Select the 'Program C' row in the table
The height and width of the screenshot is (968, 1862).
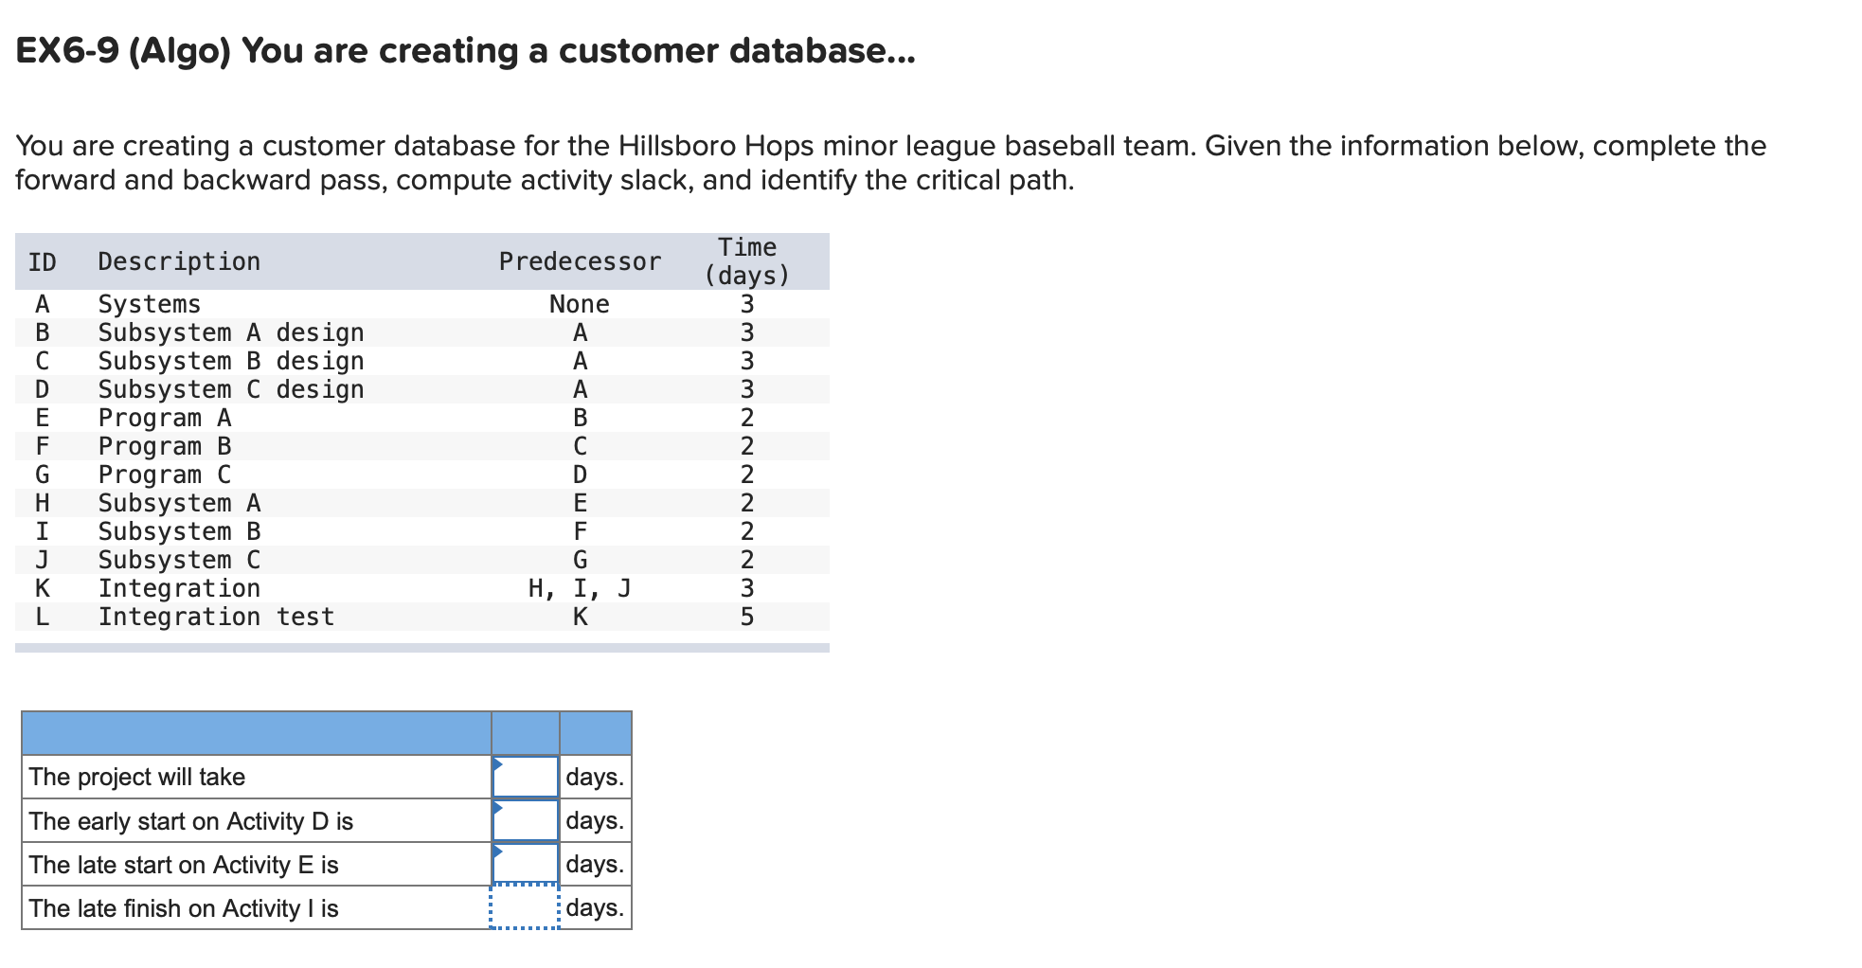(x=164, y=475)
